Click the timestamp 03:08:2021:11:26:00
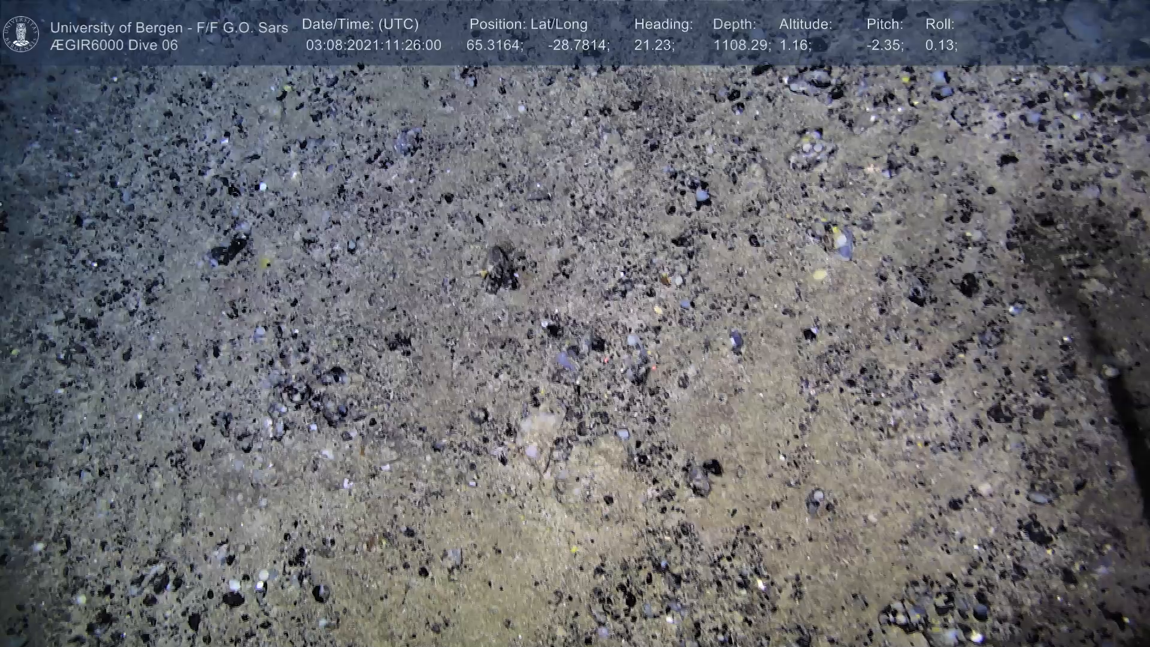The image size is (1150, 647). (x=373, y=46)
